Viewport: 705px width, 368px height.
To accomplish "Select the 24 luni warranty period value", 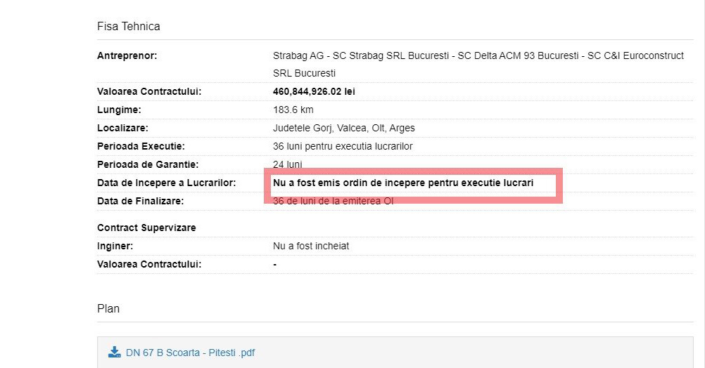I will 287,164.
